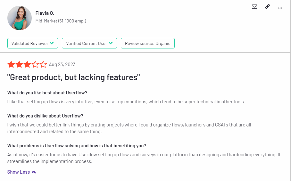
Task: Click the fourth empty star
Action: 35,65
